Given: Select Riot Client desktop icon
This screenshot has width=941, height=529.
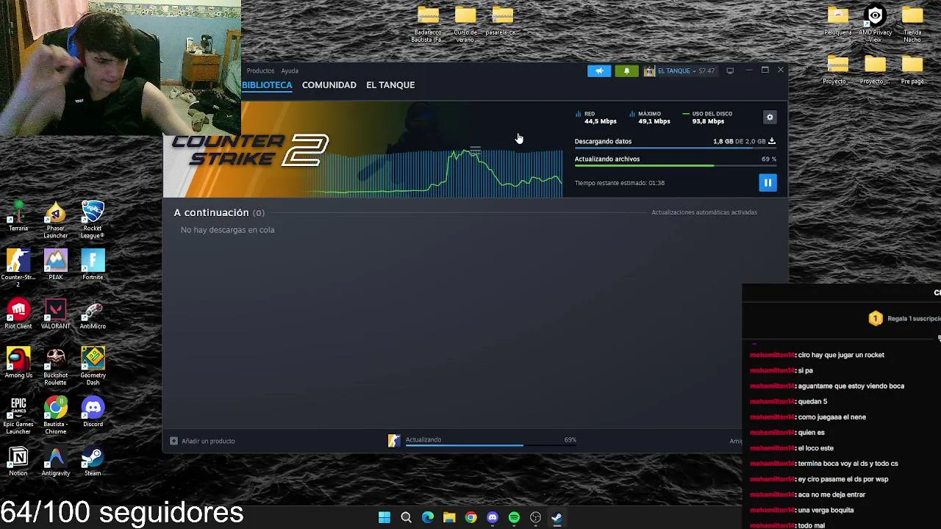Looking at the screenshot, I should pos(18,314).
